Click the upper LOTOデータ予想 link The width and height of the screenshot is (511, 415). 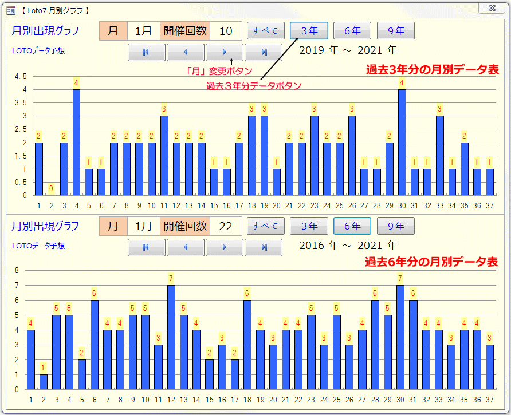[x=38, y=50]
